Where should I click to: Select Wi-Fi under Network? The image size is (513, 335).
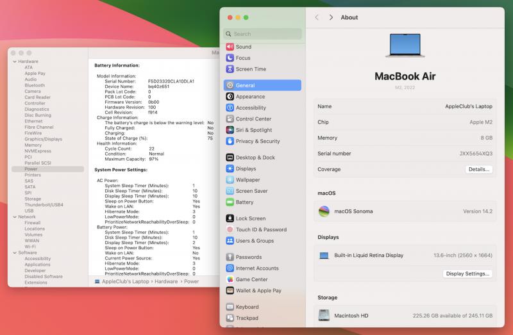(x=30, y=247)
